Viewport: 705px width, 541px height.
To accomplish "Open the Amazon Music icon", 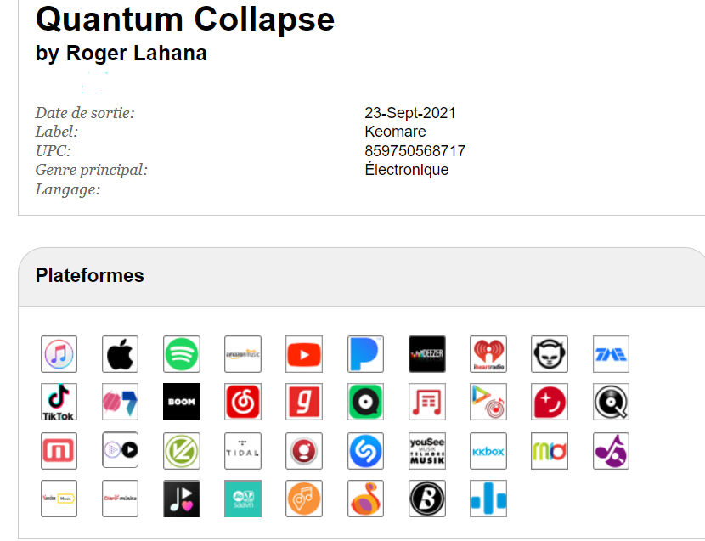I will (243, 354).
